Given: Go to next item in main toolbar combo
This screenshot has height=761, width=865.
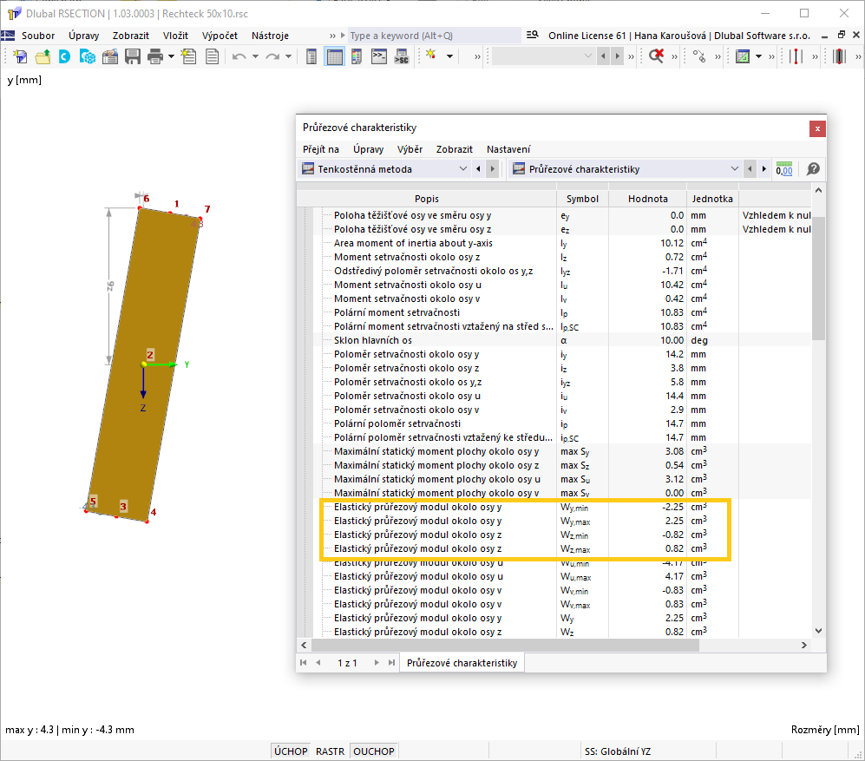Looking at the screenshot, I should pyautogui.click(x=618, y=56).
